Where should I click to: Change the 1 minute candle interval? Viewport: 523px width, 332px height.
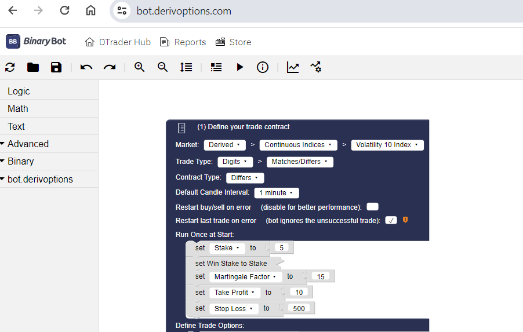click(276, 192)
